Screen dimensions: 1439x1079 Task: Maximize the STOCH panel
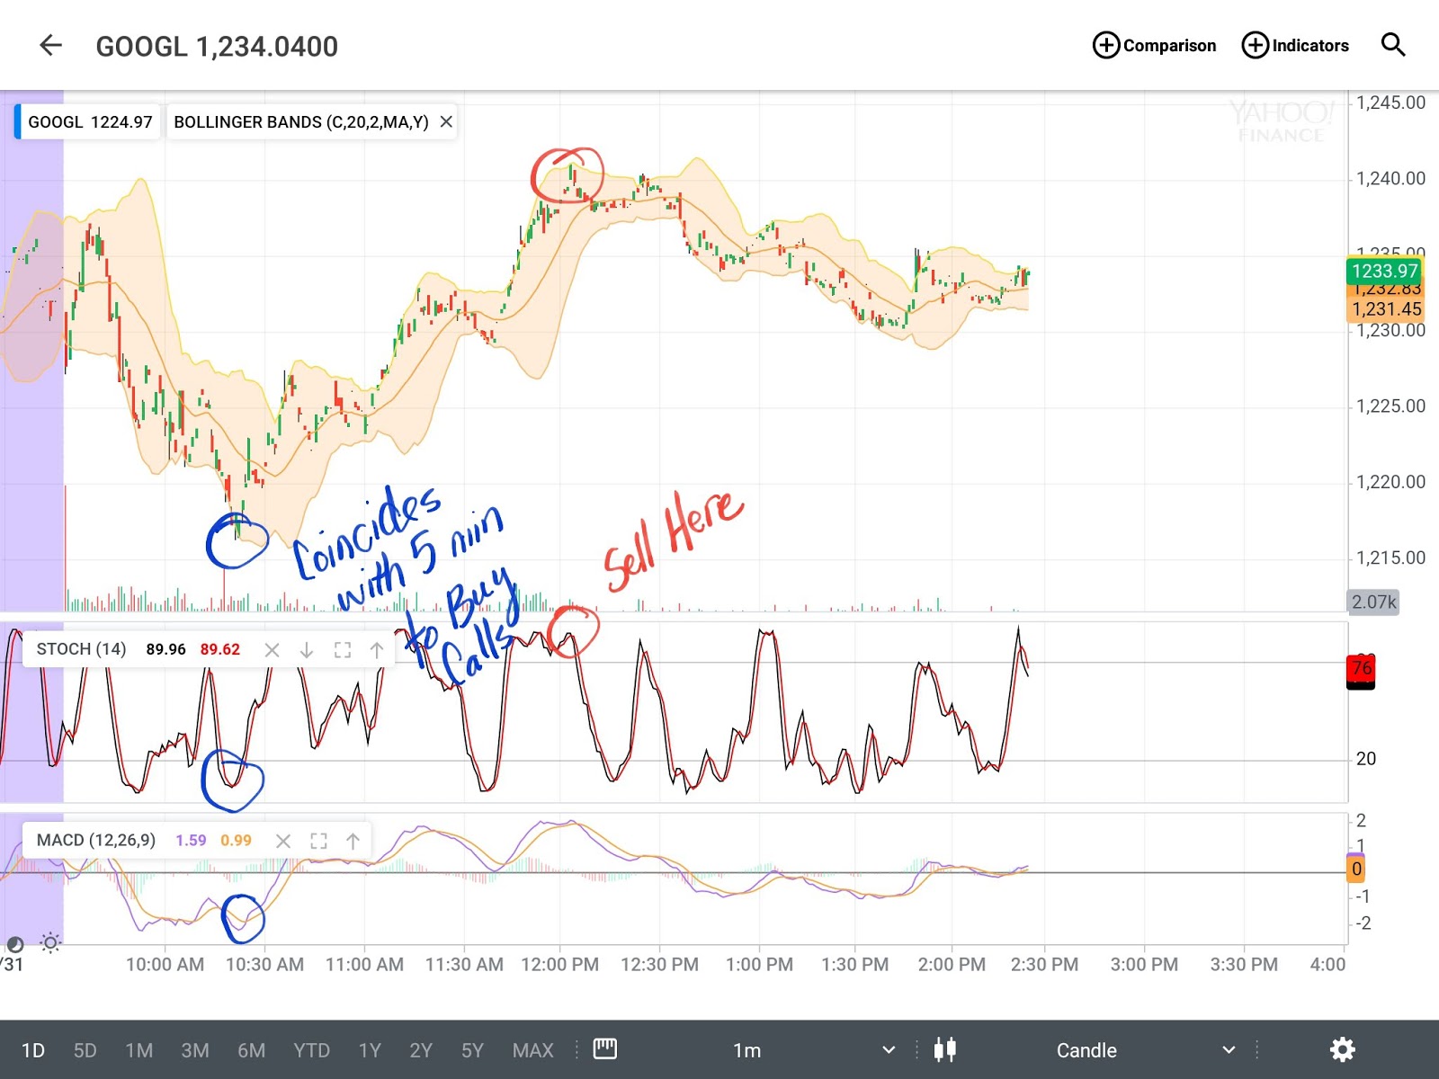342,649
